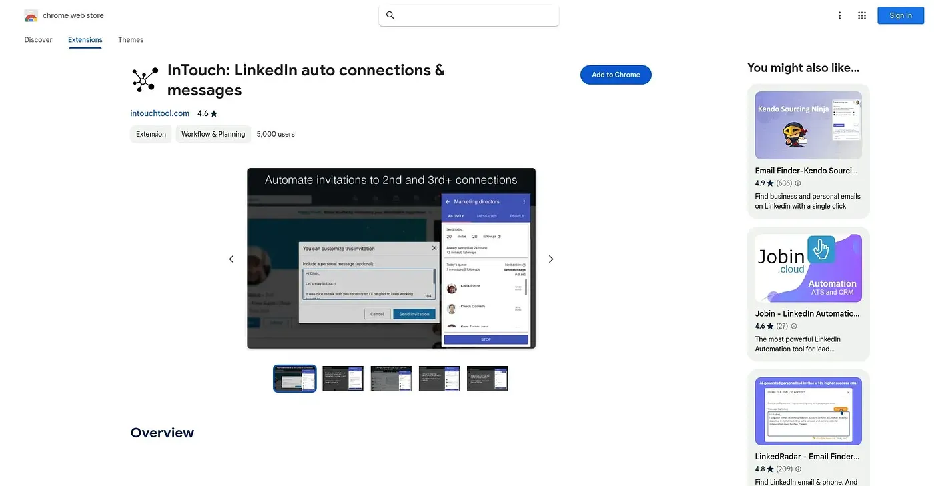Click the Overview heading
The height and width of the screenshot is (486, 934).
(x=162, y=433)
